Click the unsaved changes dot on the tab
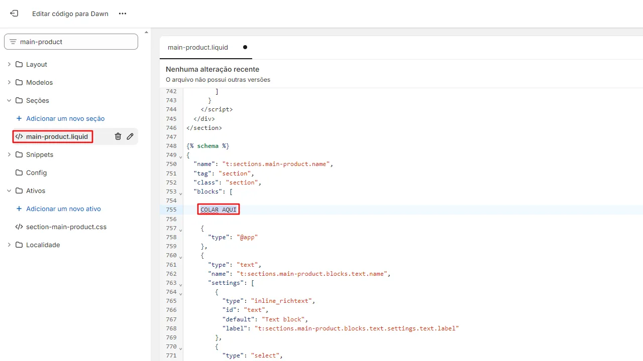 point(245,47)
